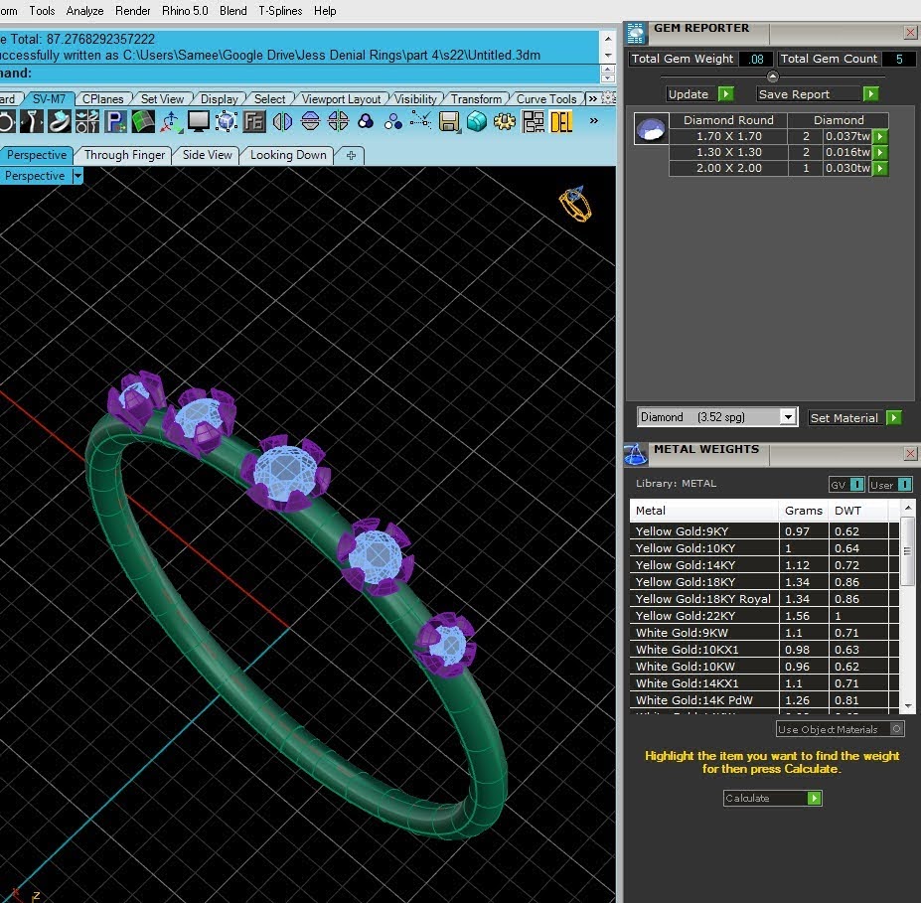
Task: Click the necklace chain icon in toolbar
Action: [x=32, y=121]
